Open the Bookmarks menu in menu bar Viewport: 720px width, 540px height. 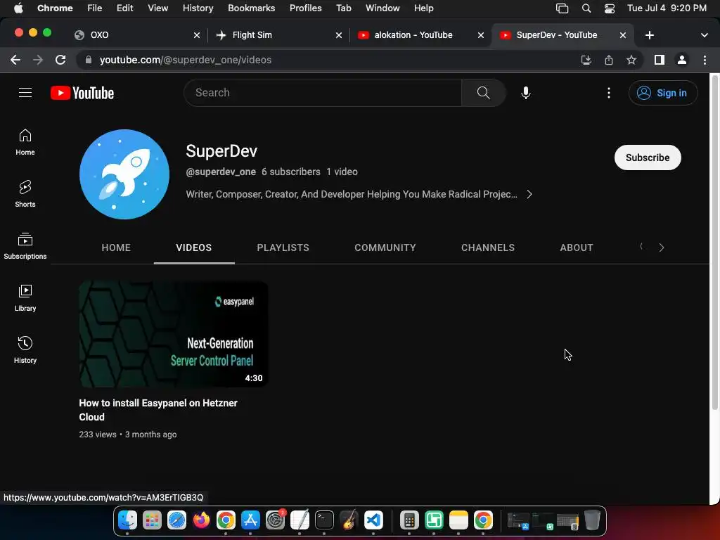click(251, 8)
